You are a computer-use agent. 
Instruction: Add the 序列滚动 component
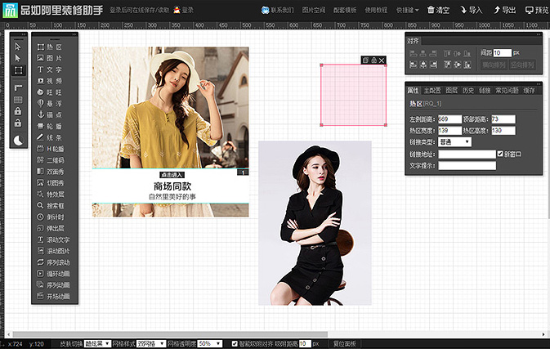pyautogui.click(x=53, y=262)
